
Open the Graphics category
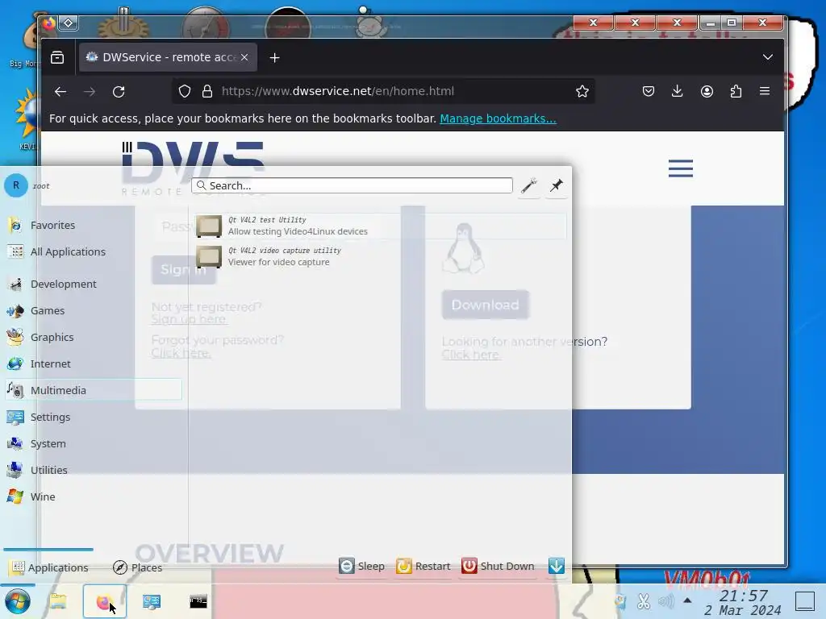[93, 337]
